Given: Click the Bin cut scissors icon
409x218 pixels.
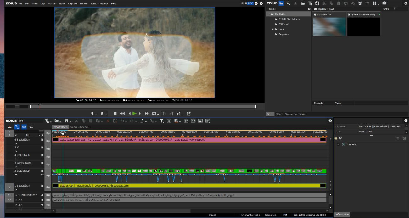Looking at the screenshot, I should 324,3.
